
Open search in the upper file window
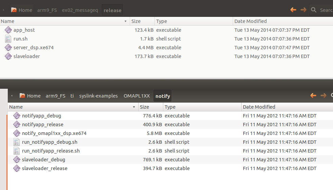(314, 10)
